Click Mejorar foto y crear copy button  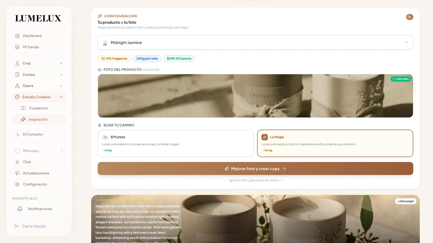pyautogui.click(x=255, y=168)
